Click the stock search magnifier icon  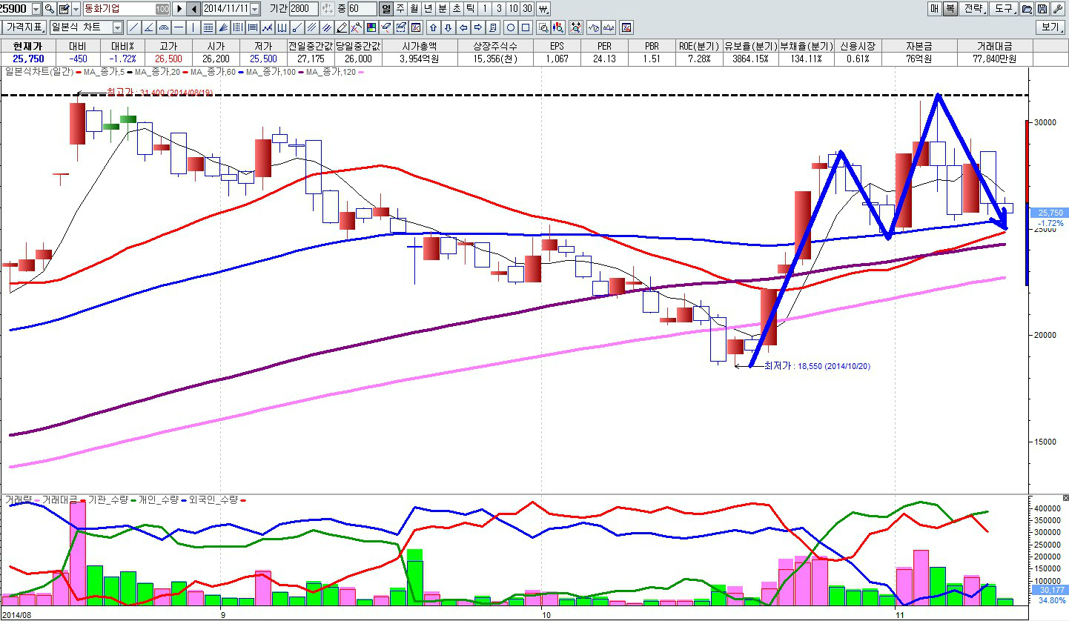pyautogui.click(x=49, y=9)
